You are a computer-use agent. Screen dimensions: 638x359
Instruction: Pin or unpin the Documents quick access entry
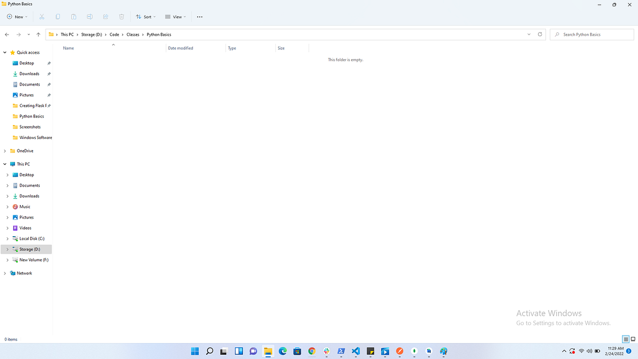click(x=48, y=84)
